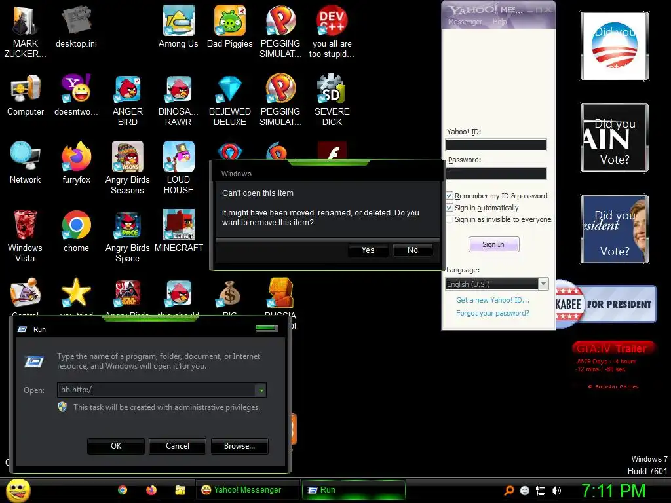This screenshot has width=671, height=503.
Task: Click Forgot your password? link
Action: coord(493,313)
